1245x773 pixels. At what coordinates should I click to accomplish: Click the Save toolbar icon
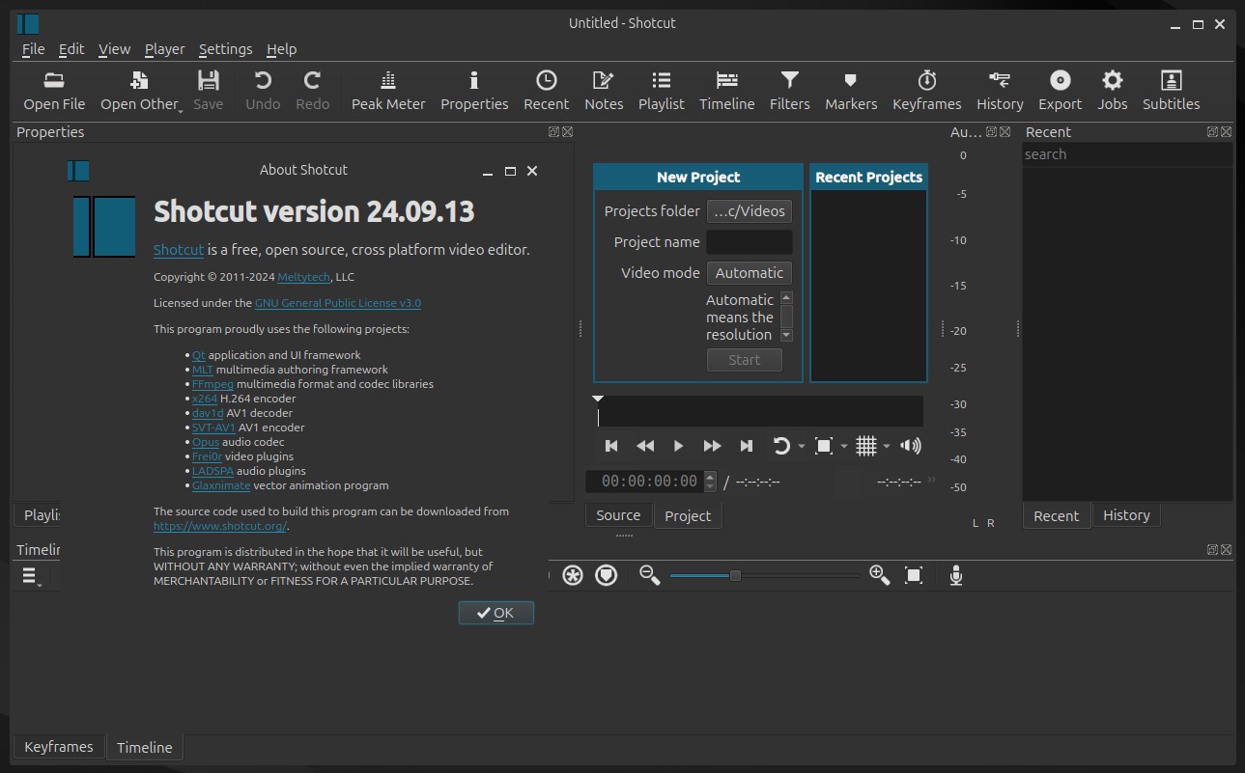coord(208,91)
